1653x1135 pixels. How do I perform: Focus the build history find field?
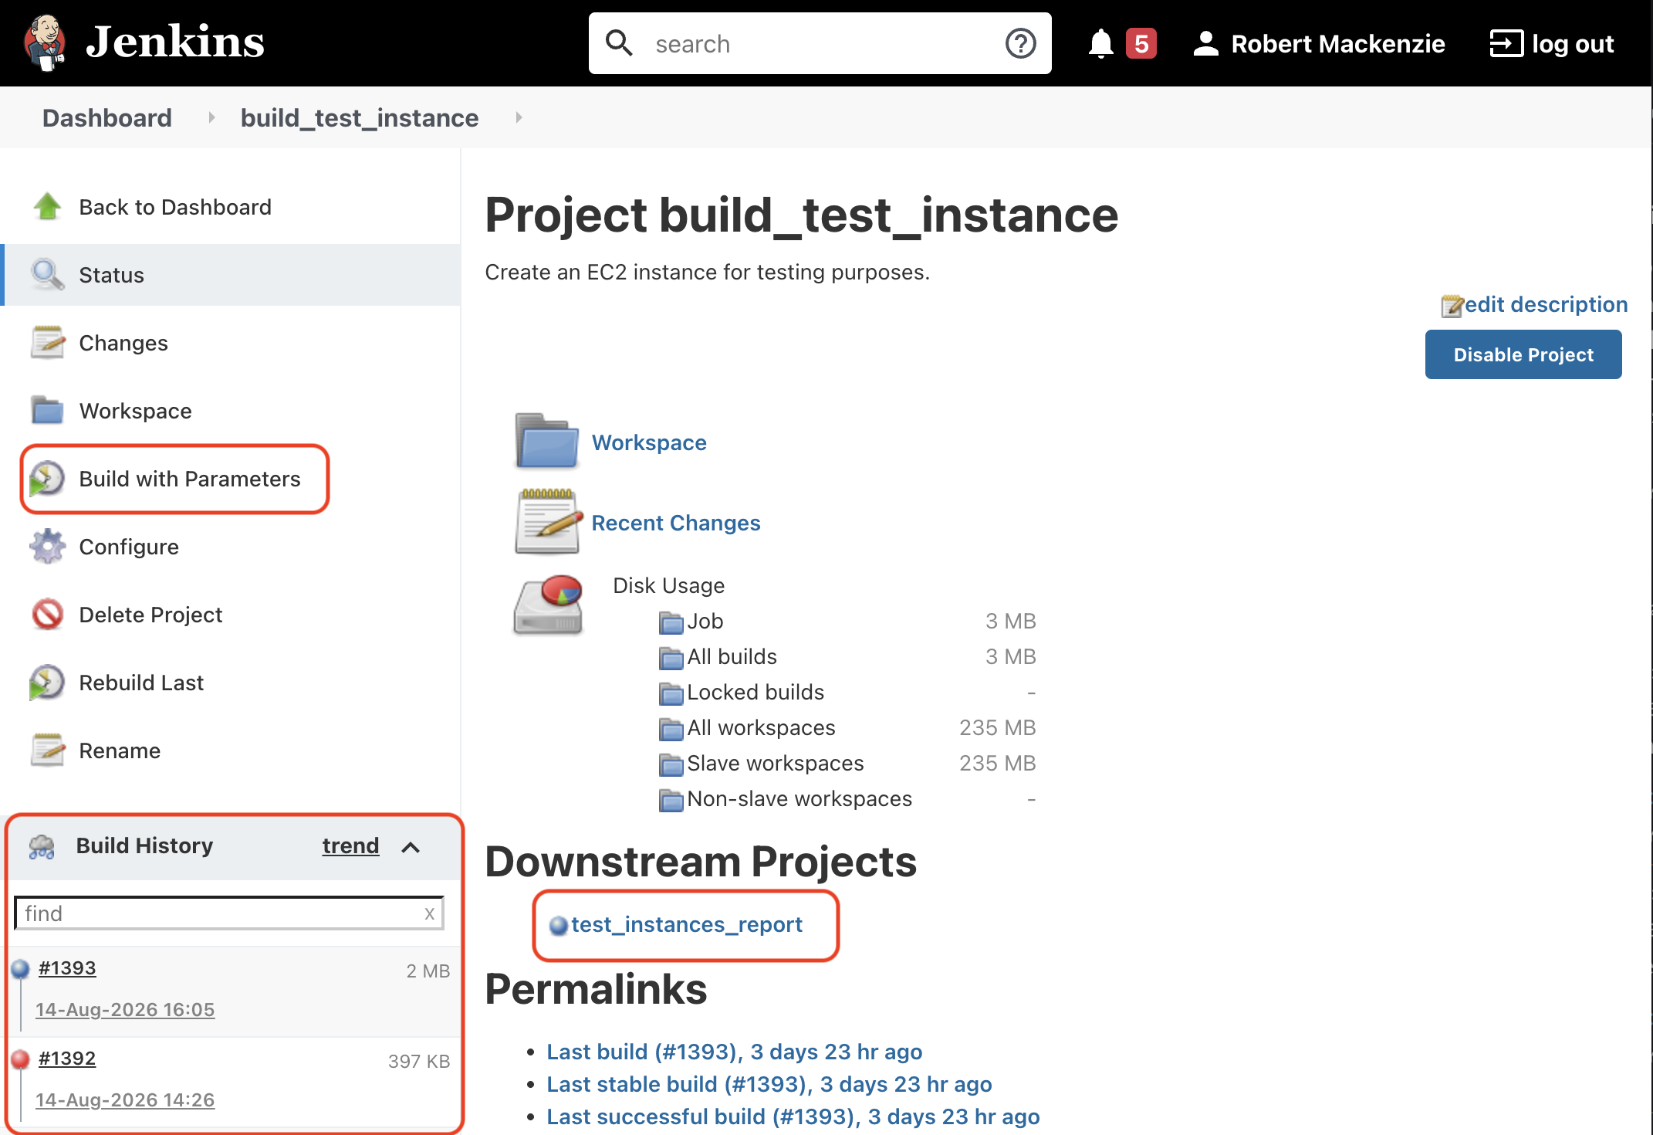[x=229, y=913]
